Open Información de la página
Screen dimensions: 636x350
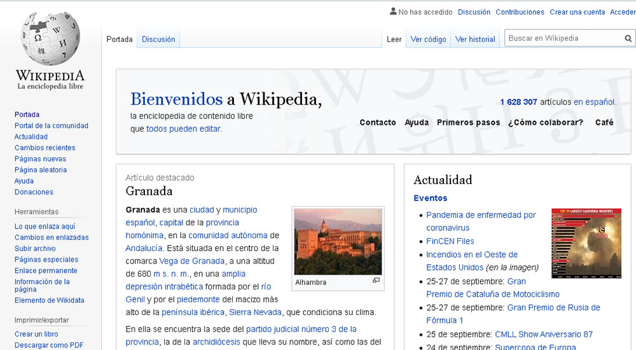pyautogui.click(x=42, y=286)
